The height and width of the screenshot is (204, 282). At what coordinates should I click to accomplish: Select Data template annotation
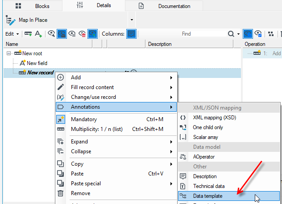229,196
